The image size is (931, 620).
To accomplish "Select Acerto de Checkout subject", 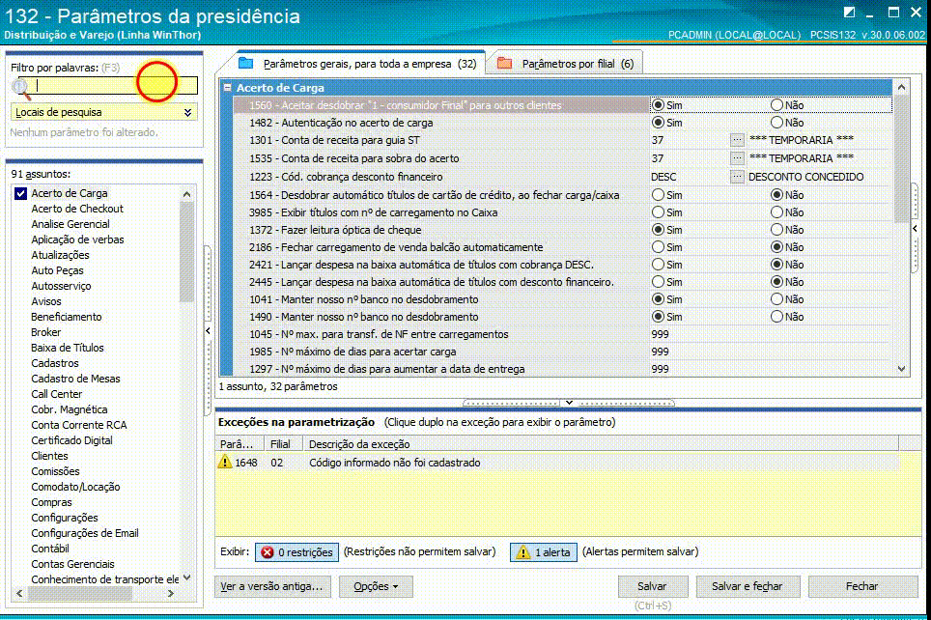I will pos(77,209).
